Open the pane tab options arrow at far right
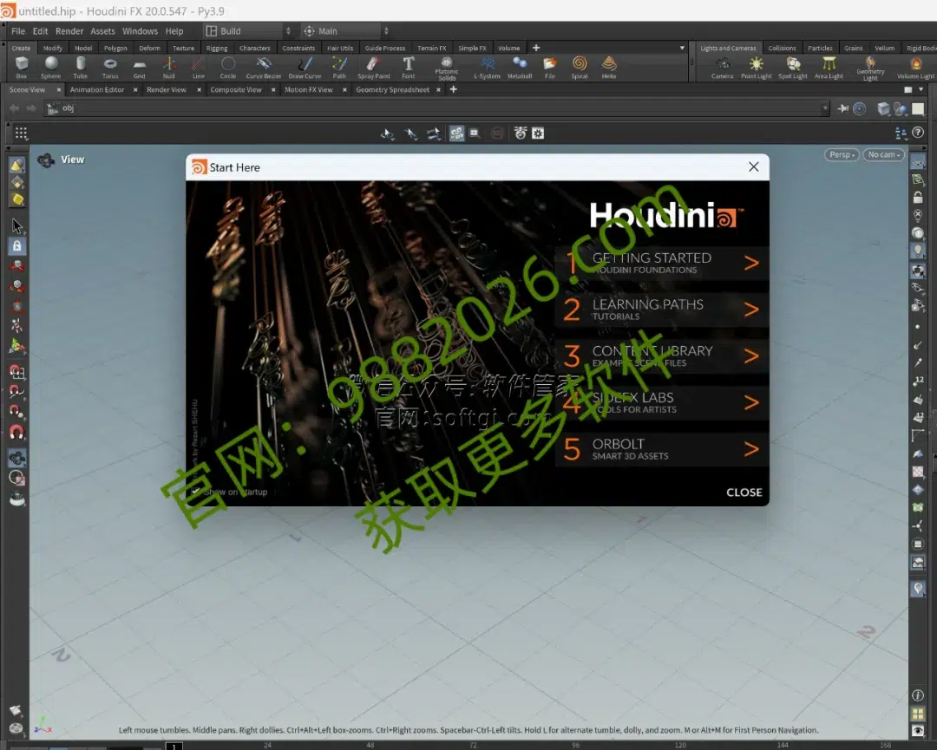 (x=921, y=89)
